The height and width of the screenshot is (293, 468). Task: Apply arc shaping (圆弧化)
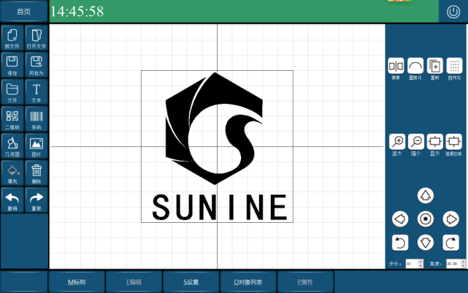[415, 66]
